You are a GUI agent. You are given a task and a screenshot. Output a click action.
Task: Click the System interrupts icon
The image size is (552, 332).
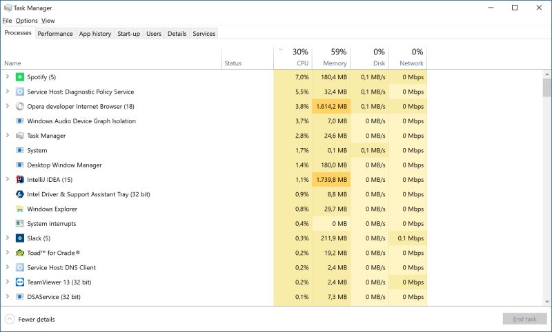click(20, 223)
